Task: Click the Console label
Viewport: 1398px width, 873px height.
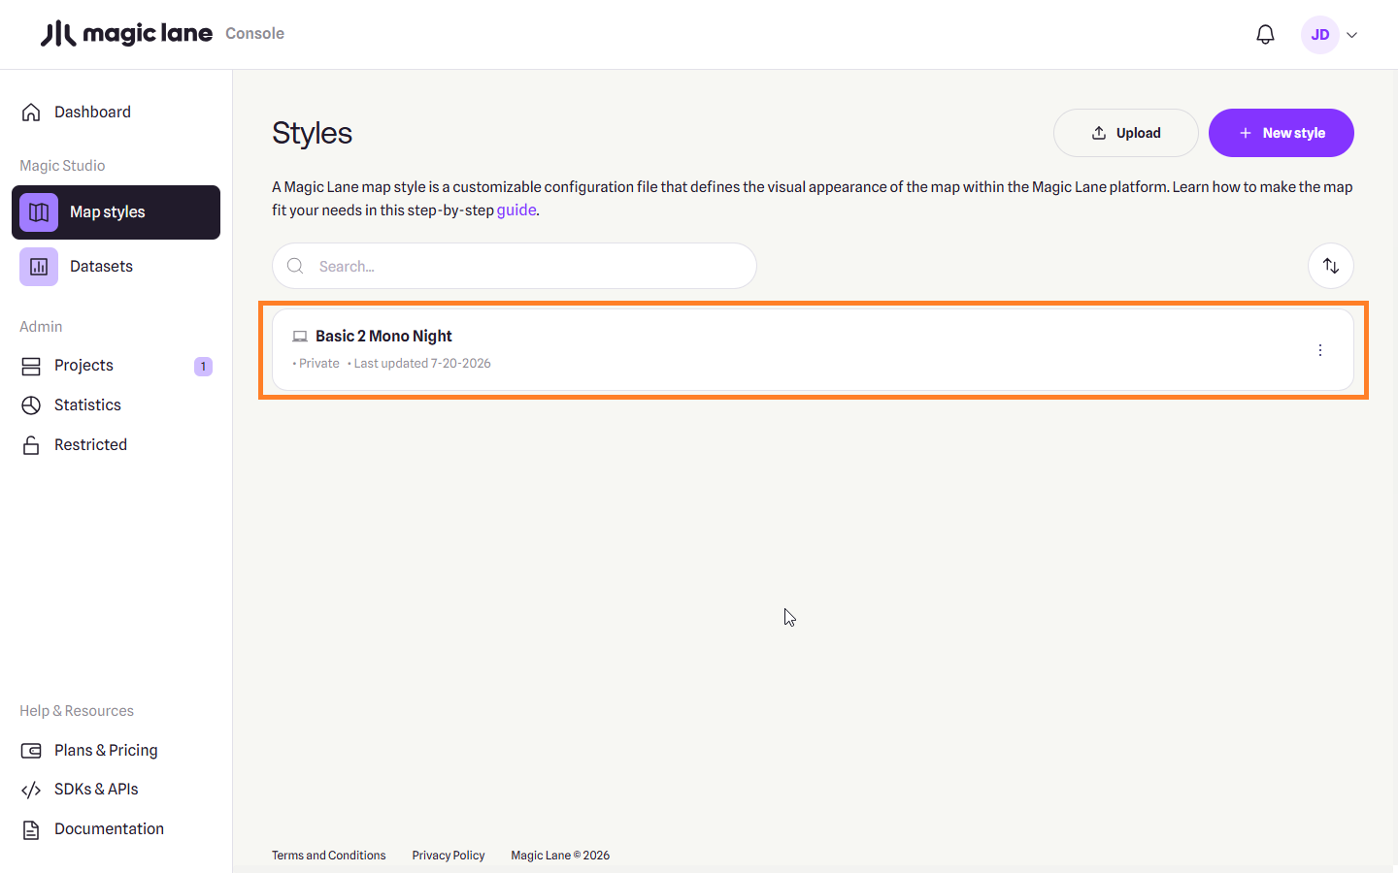Action: coord(254,34)
